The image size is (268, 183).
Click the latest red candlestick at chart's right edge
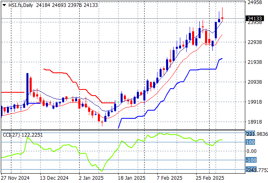click(223, 17)
